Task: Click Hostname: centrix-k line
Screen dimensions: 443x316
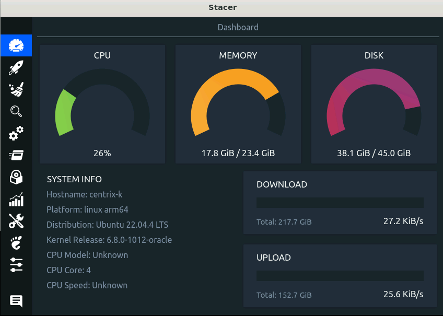Action: coord(85,194)
